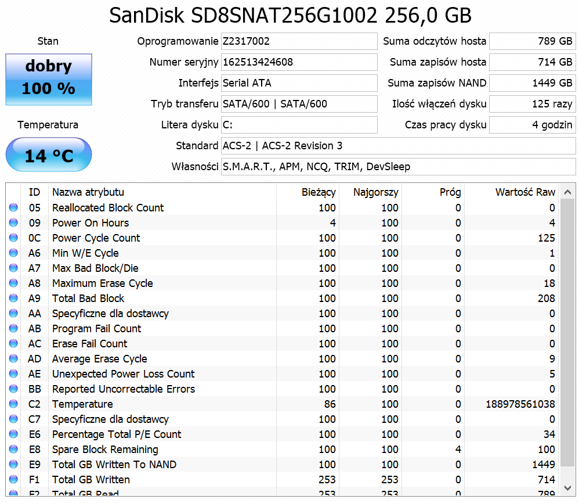
Task: Click the Suma zapisów hosta 714 GB field
Action: [532, 62]
